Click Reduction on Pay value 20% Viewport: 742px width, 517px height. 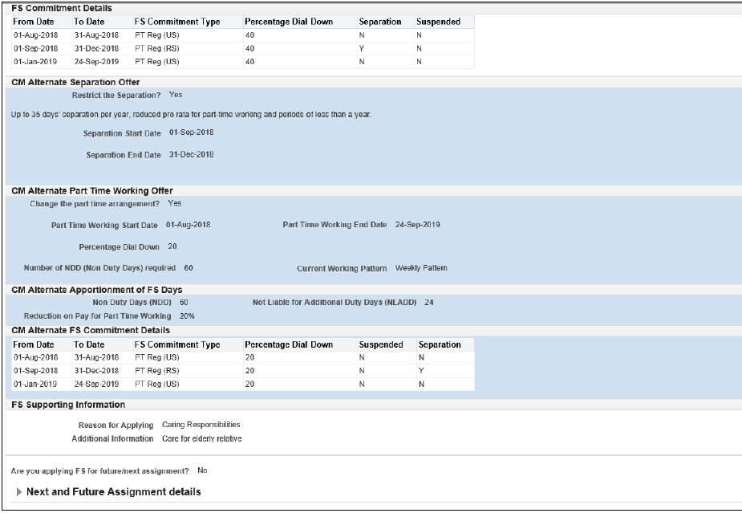186,316
